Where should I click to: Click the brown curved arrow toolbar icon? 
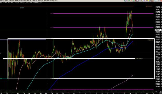152,1
